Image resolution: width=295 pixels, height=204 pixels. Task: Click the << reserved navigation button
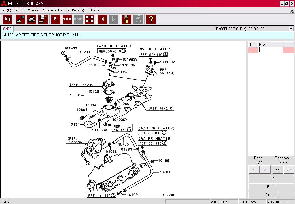coord(277,170)
